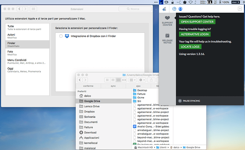Select Google Drive in Finder sidebar
Viewport: 245px width, 150px height.
click(104, 101)
